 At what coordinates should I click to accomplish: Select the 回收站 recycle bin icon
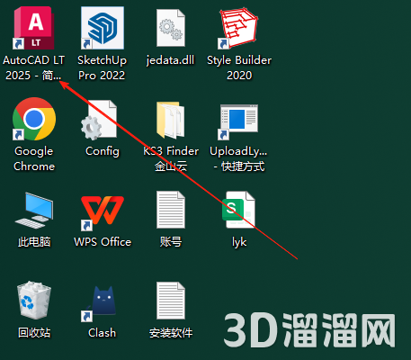[x=34, y=301]
